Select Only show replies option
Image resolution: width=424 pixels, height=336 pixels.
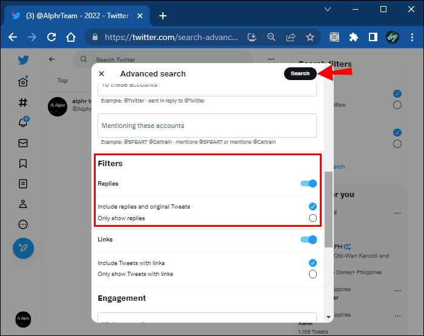pos(313,218)
